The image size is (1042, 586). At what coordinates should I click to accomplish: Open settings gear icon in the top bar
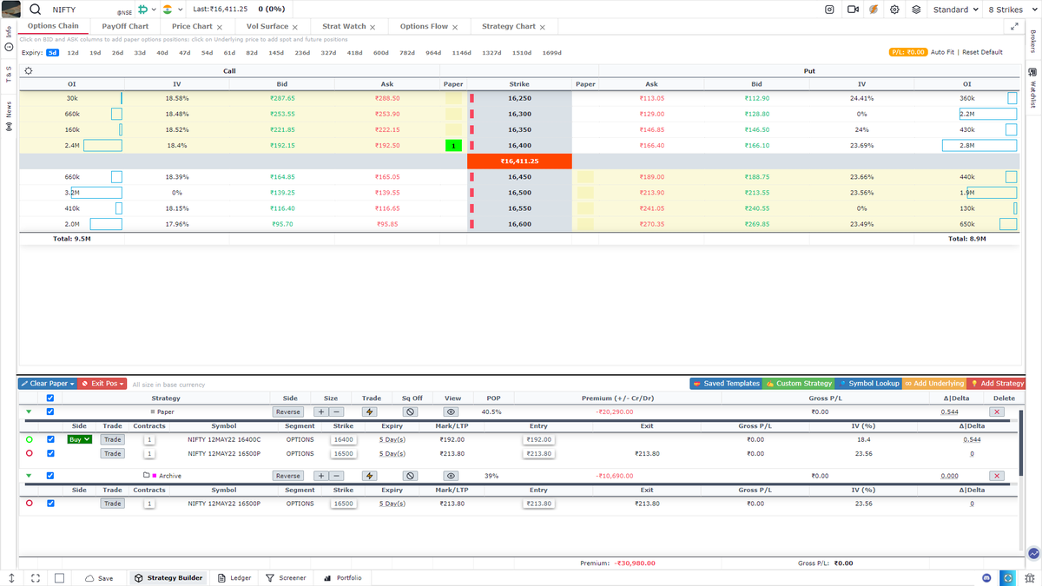pyautogui.click(x=894, y=10)
